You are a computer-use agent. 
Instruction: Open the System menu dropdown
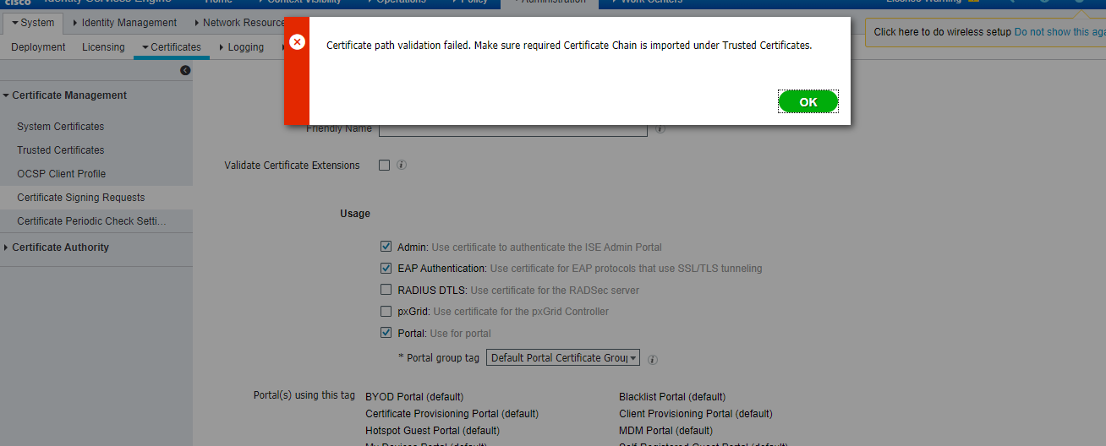(x=33, y=23)
